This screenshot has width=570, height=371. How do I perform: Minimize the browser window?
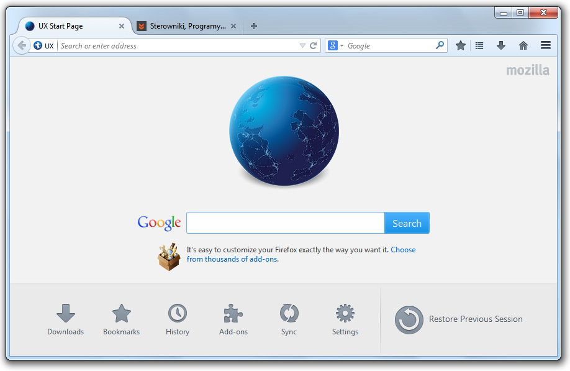point(504,13)
